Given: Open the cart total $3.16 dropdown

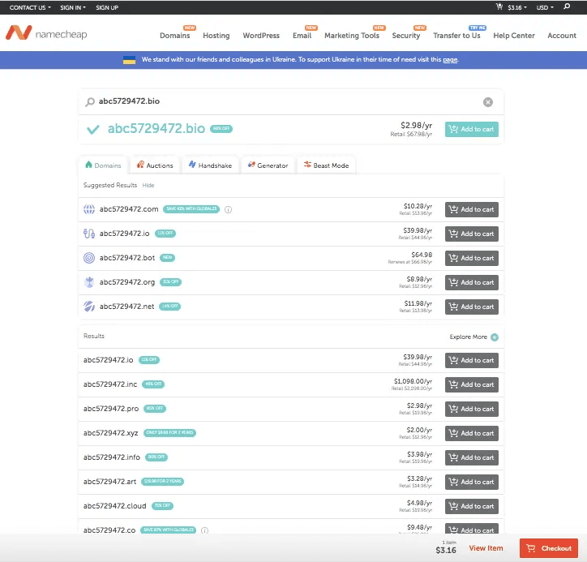Looking at the screenshot, I should 517,7.
